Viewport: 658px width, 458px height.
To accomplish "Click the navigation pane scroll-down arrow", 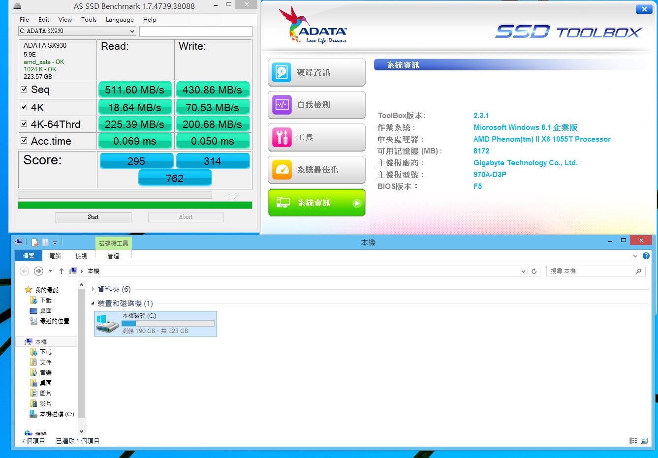I will 81,431.
